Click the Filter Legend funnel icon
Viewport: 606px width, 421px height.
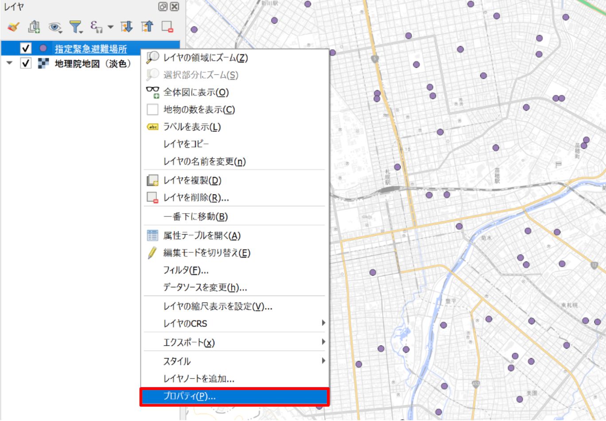(76, 27)
